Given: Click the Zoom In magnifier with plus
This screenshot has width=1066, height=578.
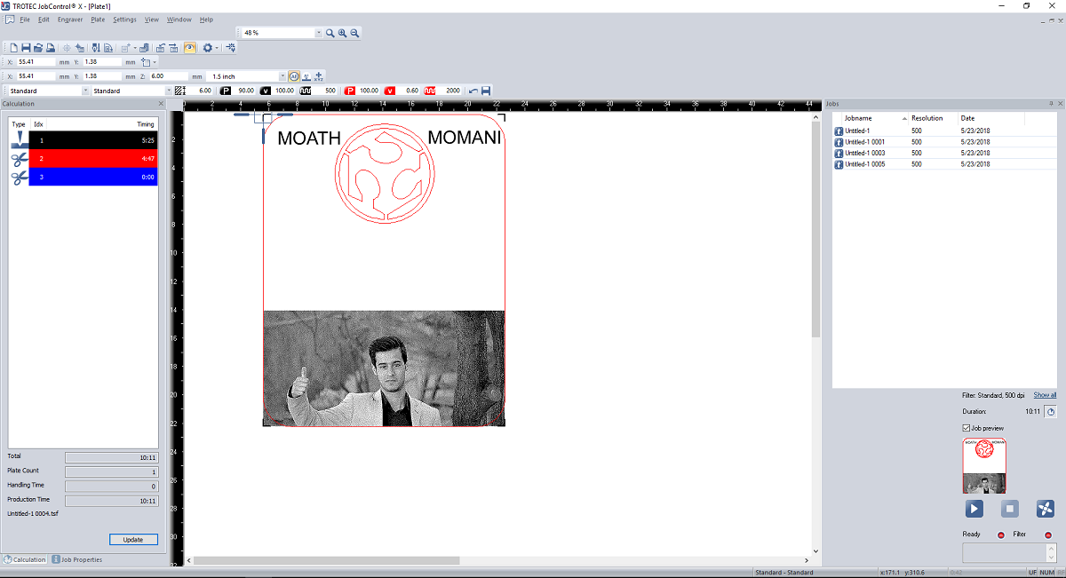Looking at the screenshot, I should coord(342,33).
